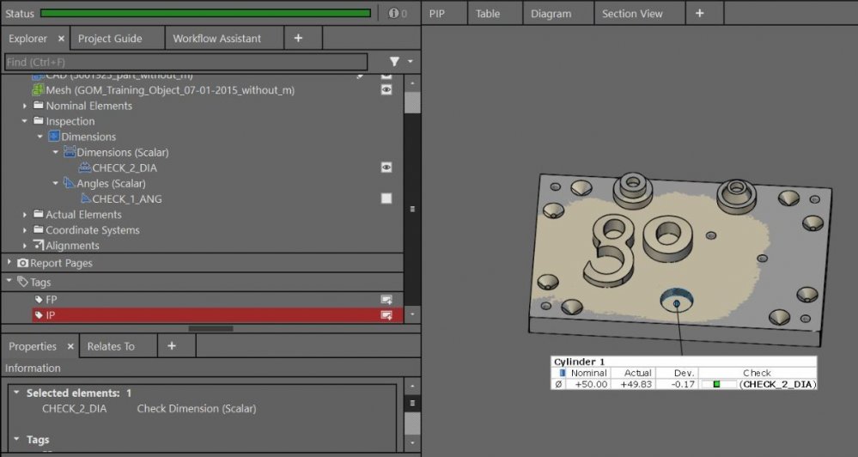The image size is (858, 457).
Task: Expand the Coordinate Systems folder
Action: 26,230
